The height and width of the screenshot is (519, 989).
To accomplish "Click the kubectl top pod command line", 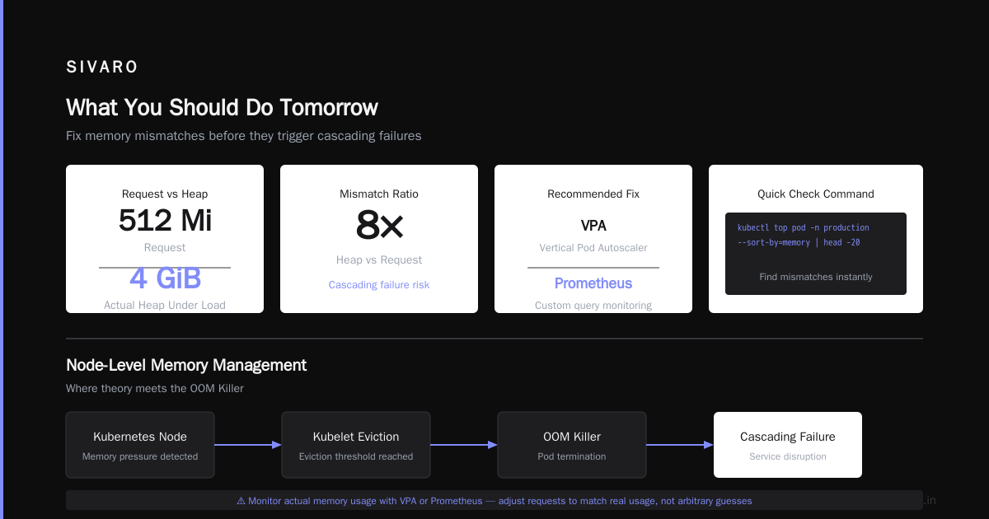I will tap(804, 227).
